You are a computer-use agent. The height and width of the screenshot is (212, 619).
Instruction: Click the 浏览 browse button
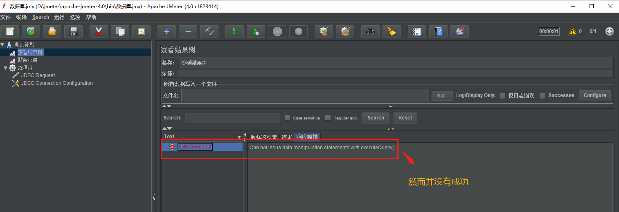click(442, 95)
